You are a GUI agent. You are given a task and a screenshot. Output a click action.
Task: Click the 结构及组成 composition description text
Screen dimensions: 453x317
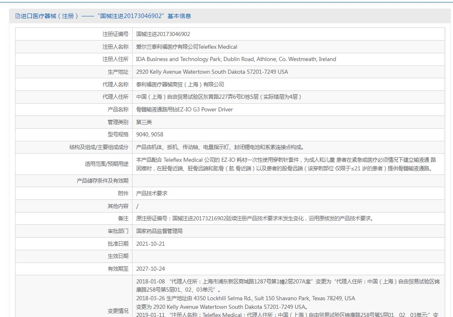point(220,147)
